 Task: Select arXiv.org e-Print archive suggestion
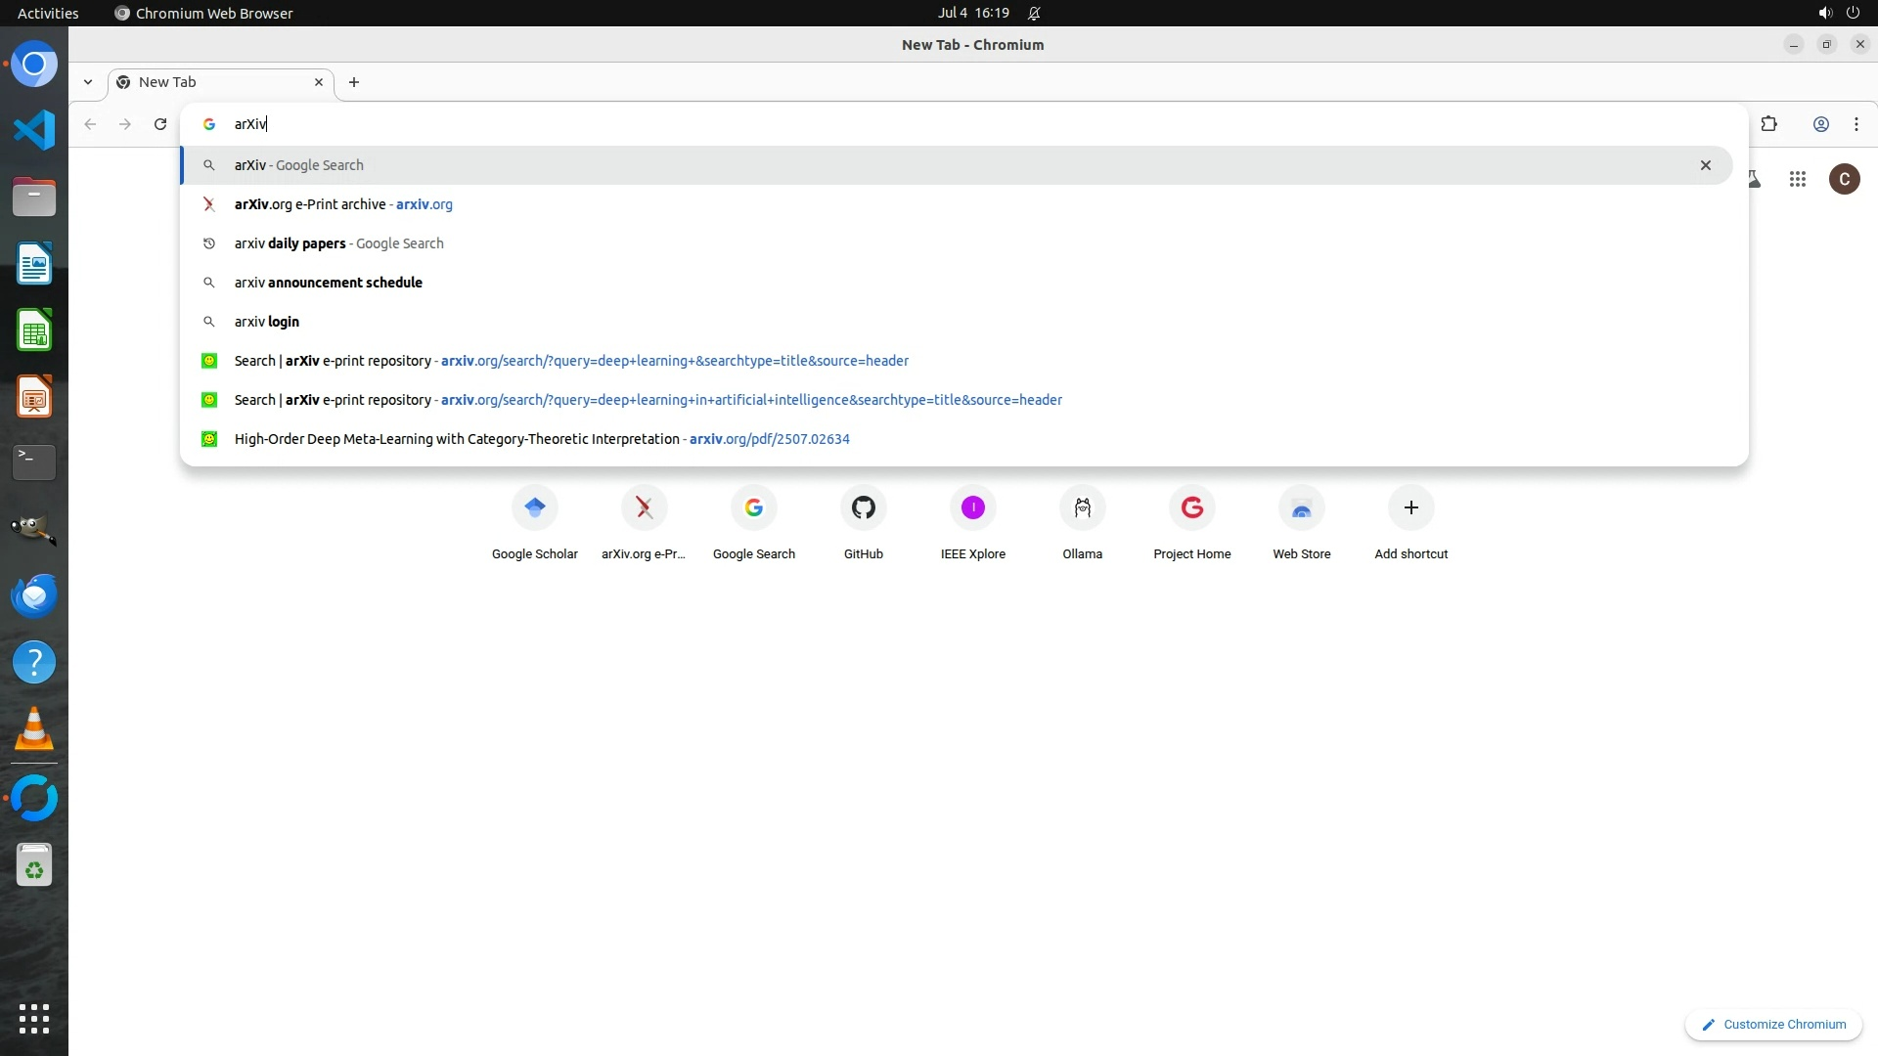click(x=342, y=204)
